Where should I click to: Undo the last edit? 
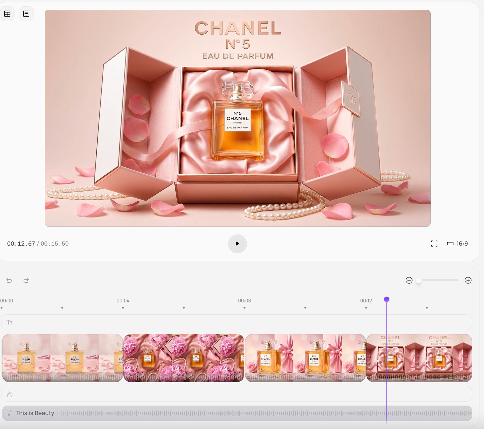[9, 280]
